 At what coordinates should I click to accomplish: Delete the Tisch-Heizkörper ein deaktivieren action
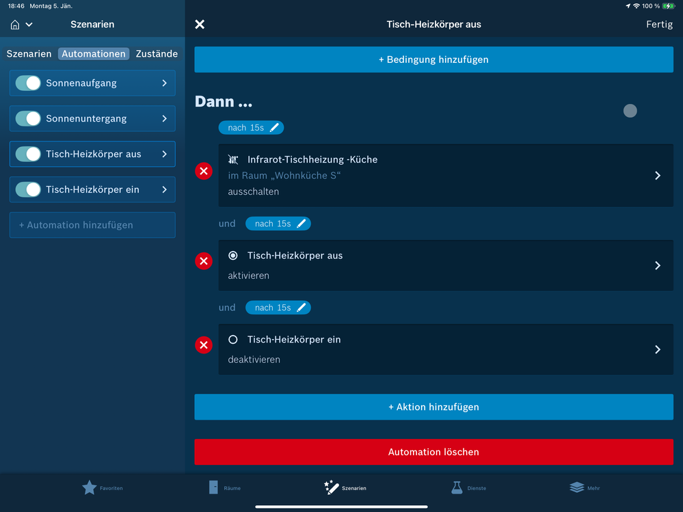[x=204, y=345]
